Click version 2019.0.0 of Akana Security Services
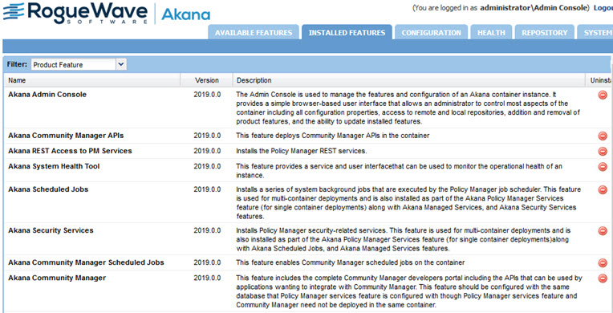The height and width of the screenshot is (313, 613). (x=207, y=230)
